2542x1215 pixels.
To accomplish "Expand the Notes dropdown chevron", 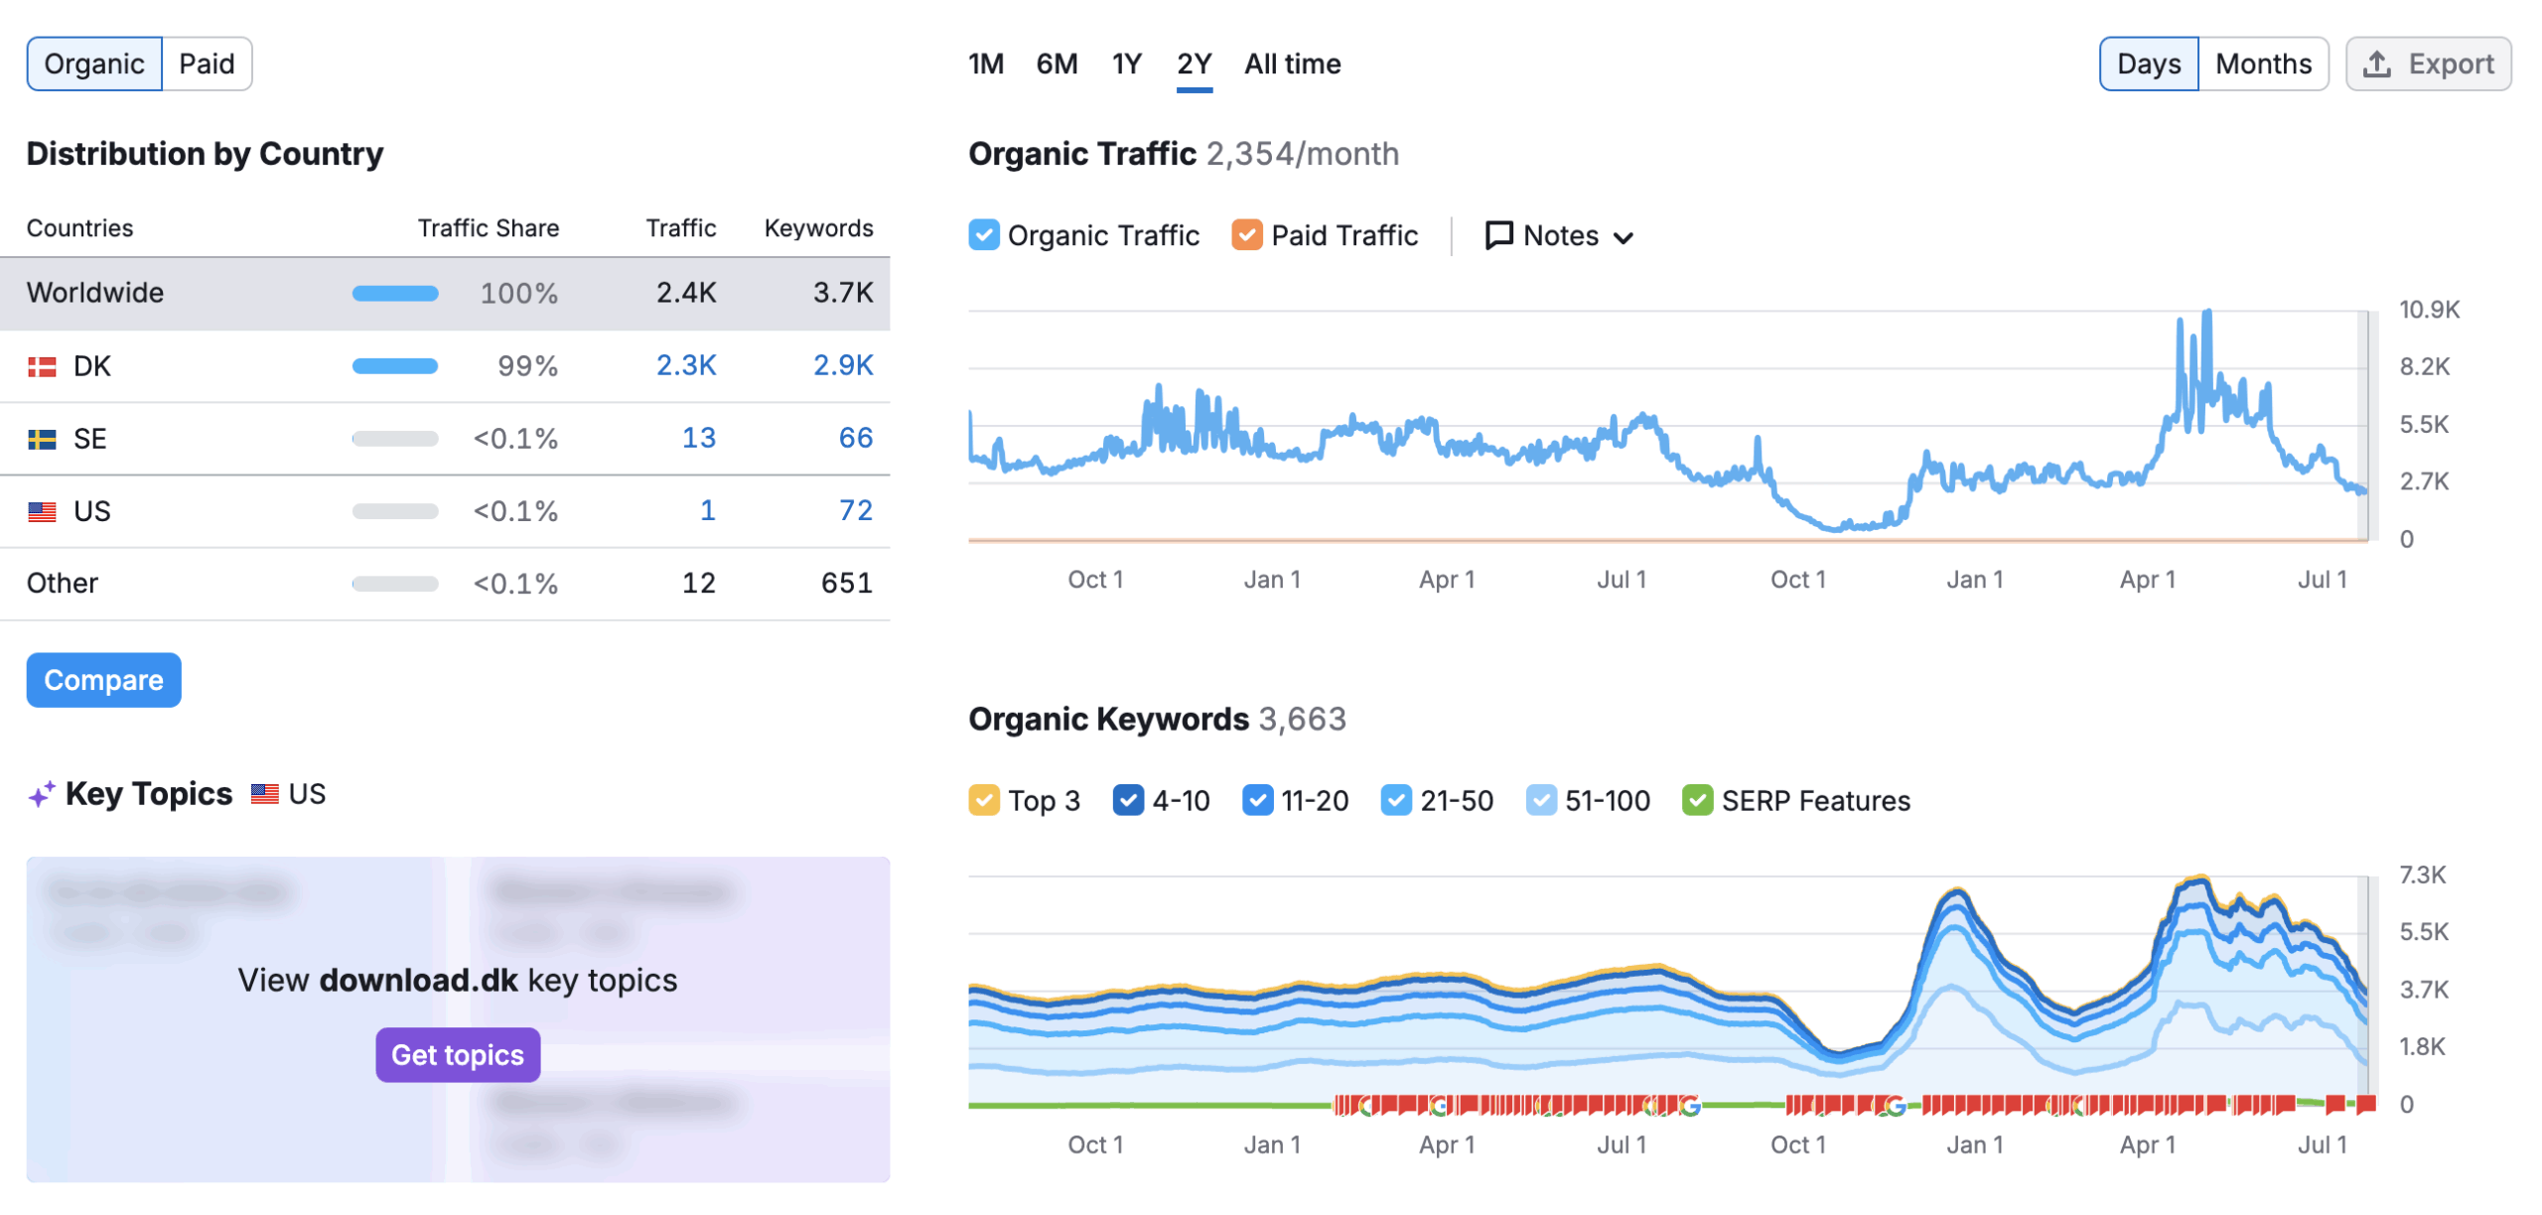I will point(1624,238).
